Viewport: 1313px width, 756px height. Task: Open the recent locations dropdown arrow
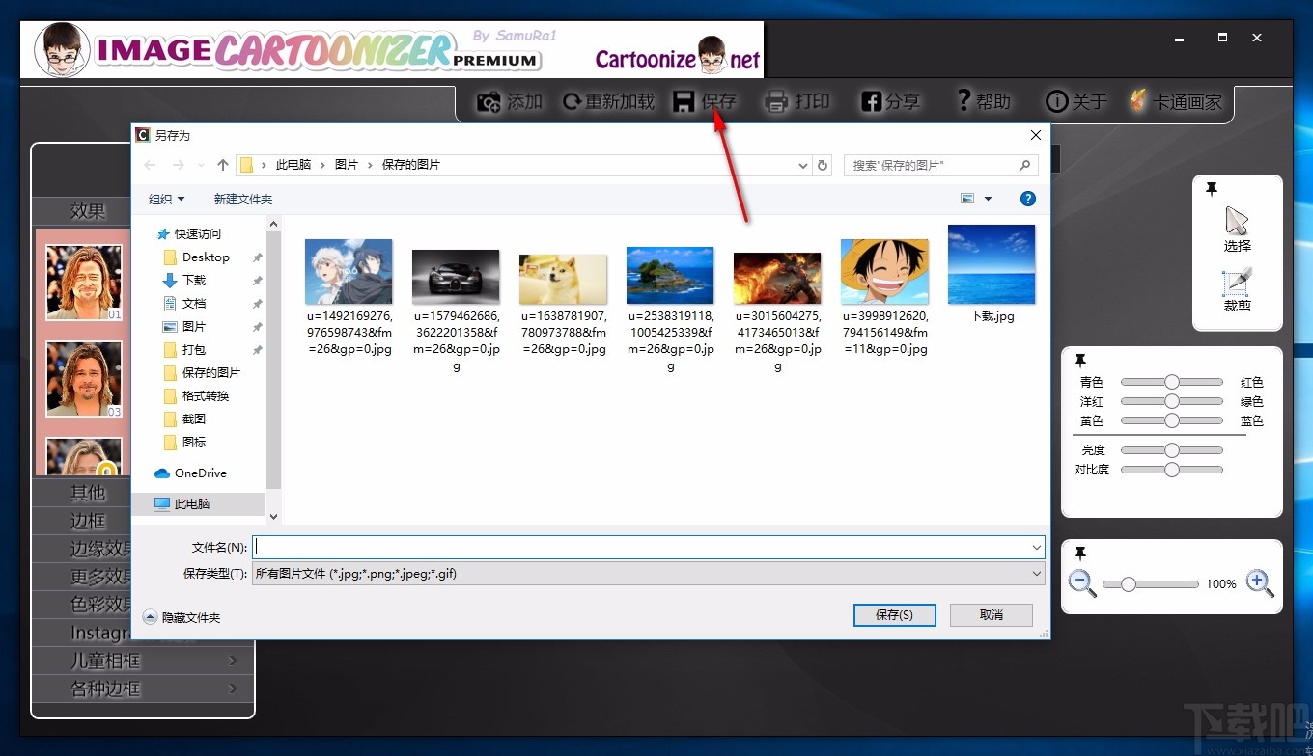(x=201, y=165)
